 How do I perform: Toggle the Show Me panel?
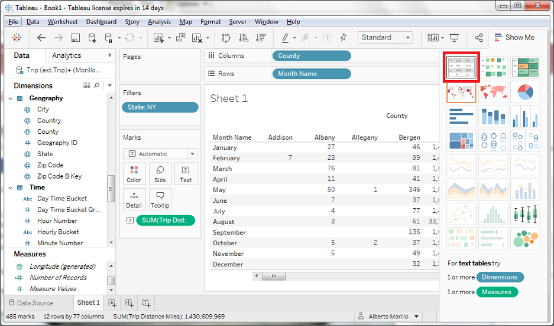pyautogui.click(x=514, y=37)
